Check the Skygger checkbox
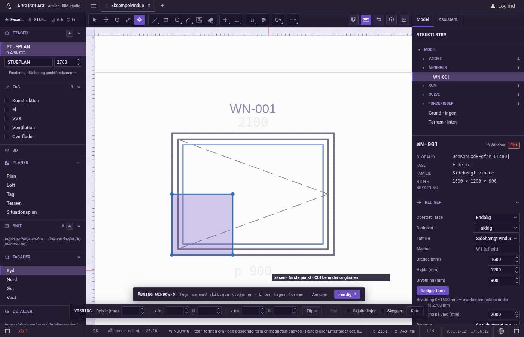This screenshot has width=524, height=337. [x=383, y=311]
